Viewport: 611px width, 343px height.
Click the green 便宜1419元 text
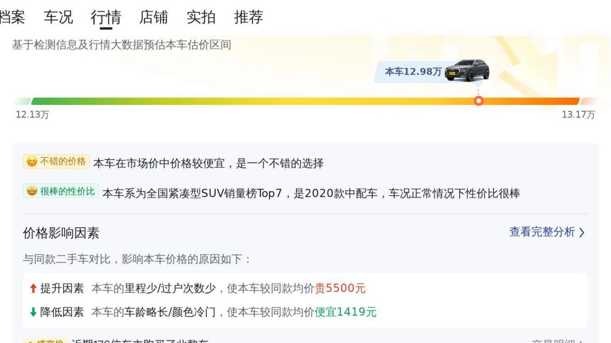click(345, 313)
